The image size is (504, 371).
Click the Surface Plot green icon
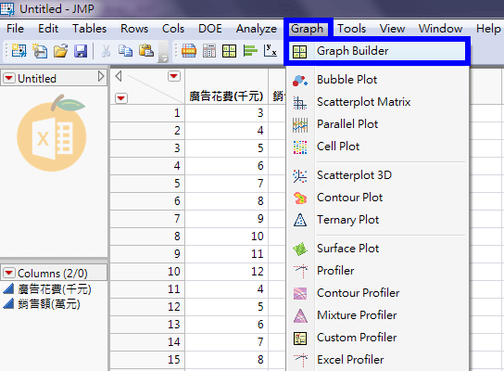[x=300, y=249]
